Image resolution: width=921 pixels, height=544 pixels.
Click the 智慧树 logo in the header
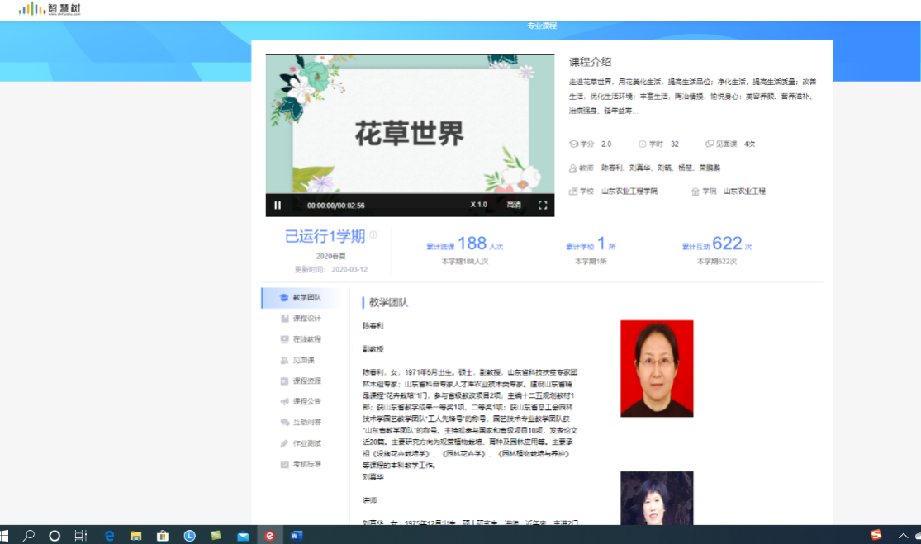[x=50, y=9]
